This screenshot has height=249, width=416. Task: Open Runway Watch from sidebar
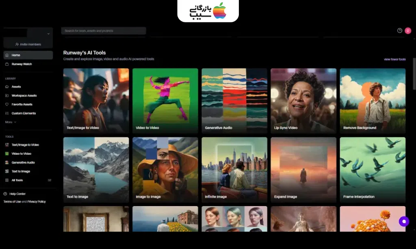tap(28, 64)
